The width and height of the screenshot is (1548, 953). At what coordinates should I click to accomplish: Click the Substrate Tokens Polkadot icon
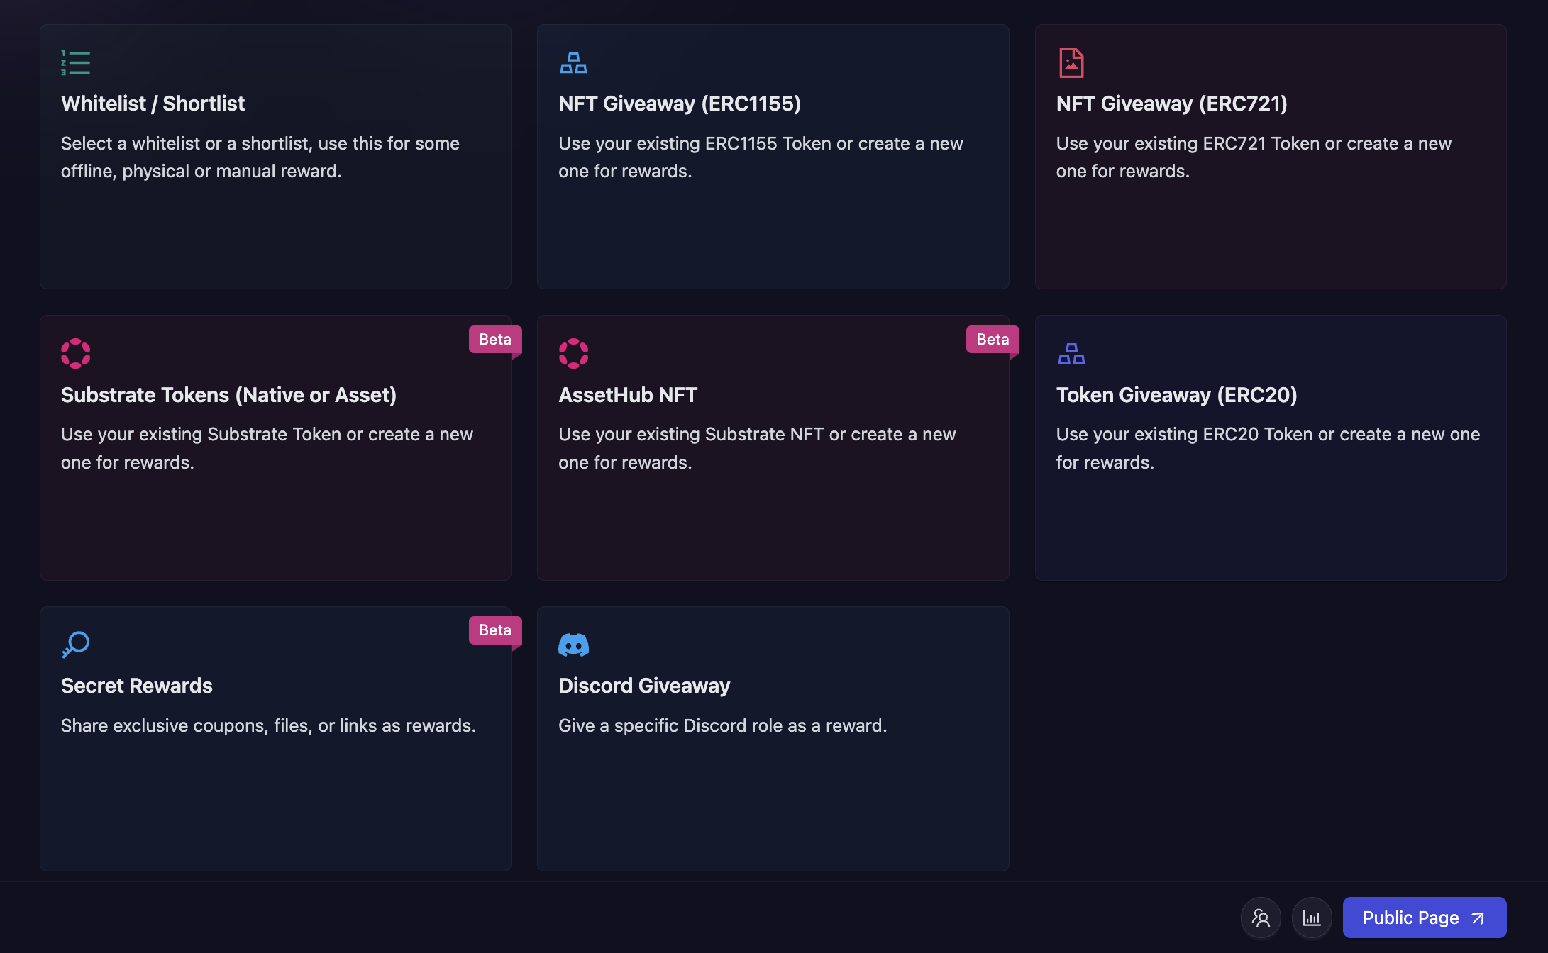(75, 354)
